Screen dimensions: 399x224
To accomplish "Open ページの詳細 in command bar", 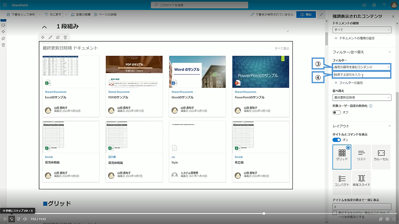I will pyautogui.click(x=105, y=15).
